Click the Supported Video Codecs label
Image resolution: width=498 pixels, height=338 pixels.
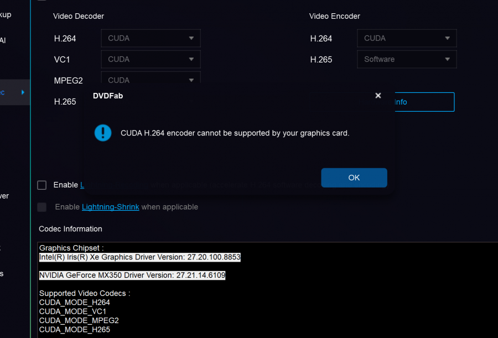pos(85,293)
